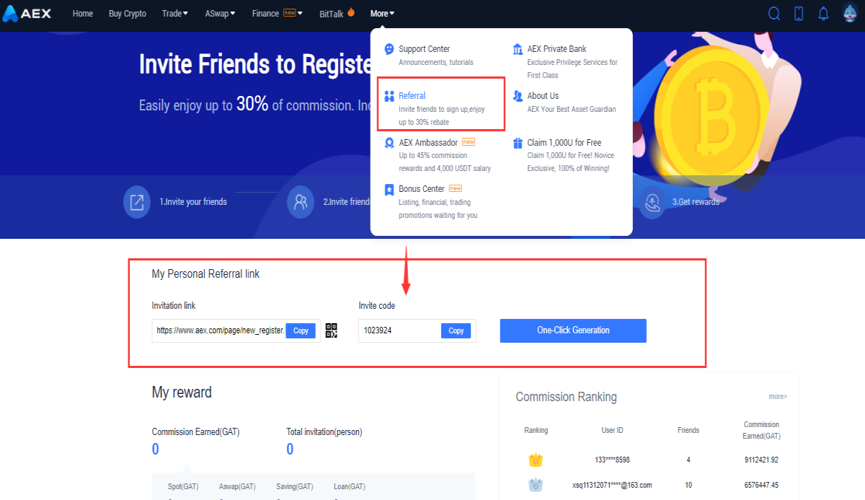Click My Personal Referral link heading
Screen dimensions: 865x500
(x=205, y=274)
